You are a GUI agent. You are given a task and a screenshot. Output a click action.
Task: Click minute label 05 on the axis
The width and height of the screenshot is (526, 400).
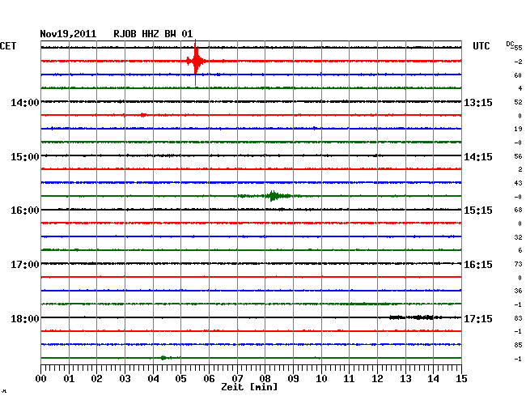tap(180, 378)
